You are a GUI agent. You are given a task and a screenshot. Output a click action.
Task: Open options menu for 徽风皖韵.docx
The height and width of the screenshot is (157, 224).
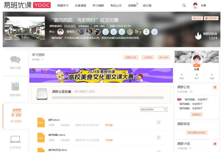[x=159, y=137]
